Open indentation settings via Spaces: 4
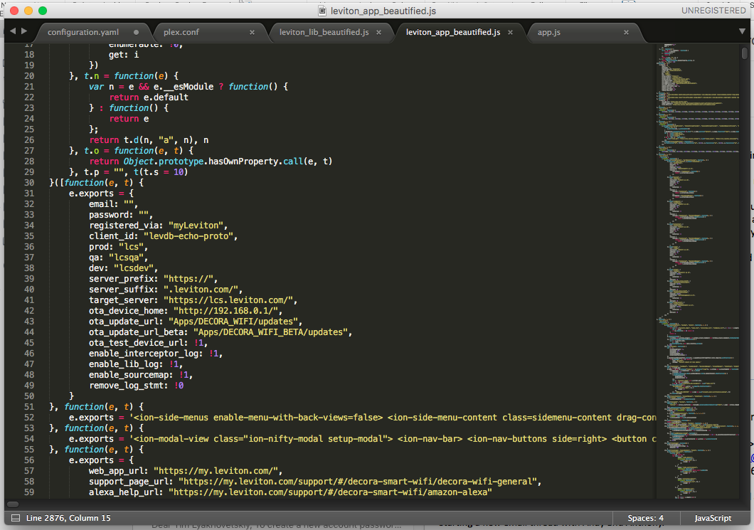 644,518
